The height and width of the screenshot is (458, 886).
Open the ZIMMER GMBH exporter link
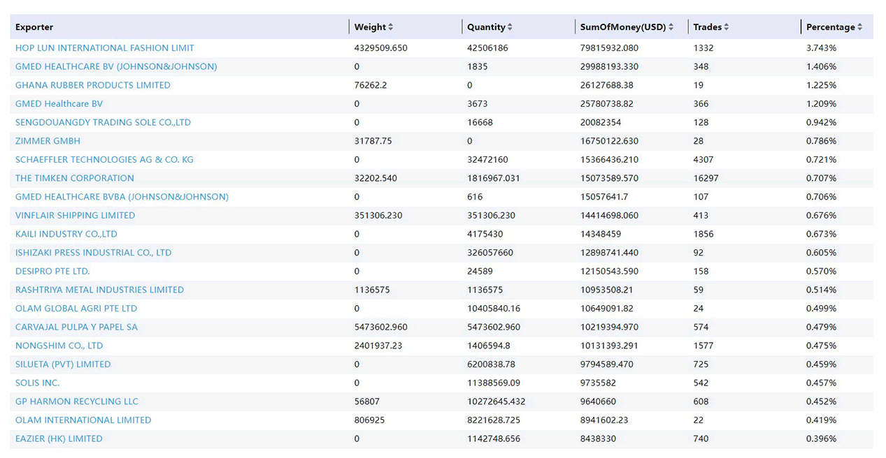tap(48, 141)
